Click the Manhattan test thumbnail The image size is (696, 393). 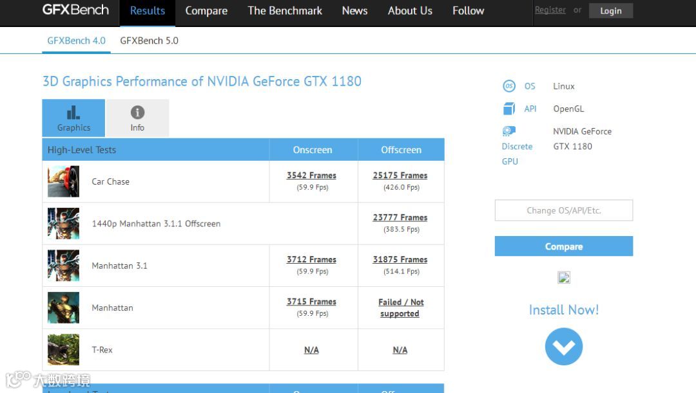[63, 307]
